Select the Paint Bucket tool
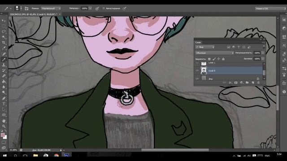The height and width of the screenshot is (161, 287). (4, 81)
